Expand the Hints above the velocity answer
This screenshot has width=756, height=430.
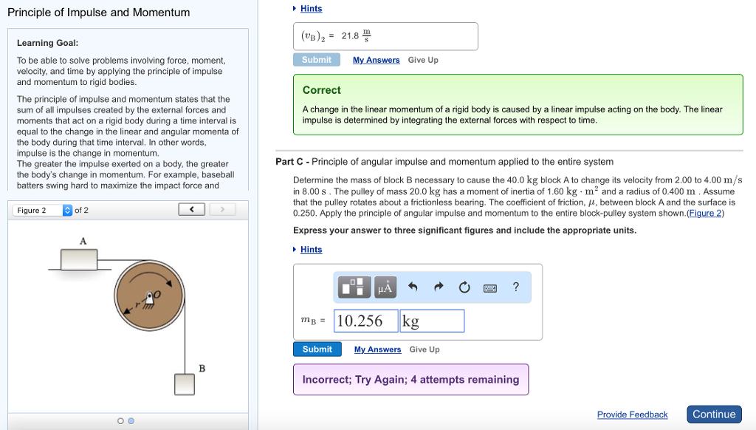(310, 8)
